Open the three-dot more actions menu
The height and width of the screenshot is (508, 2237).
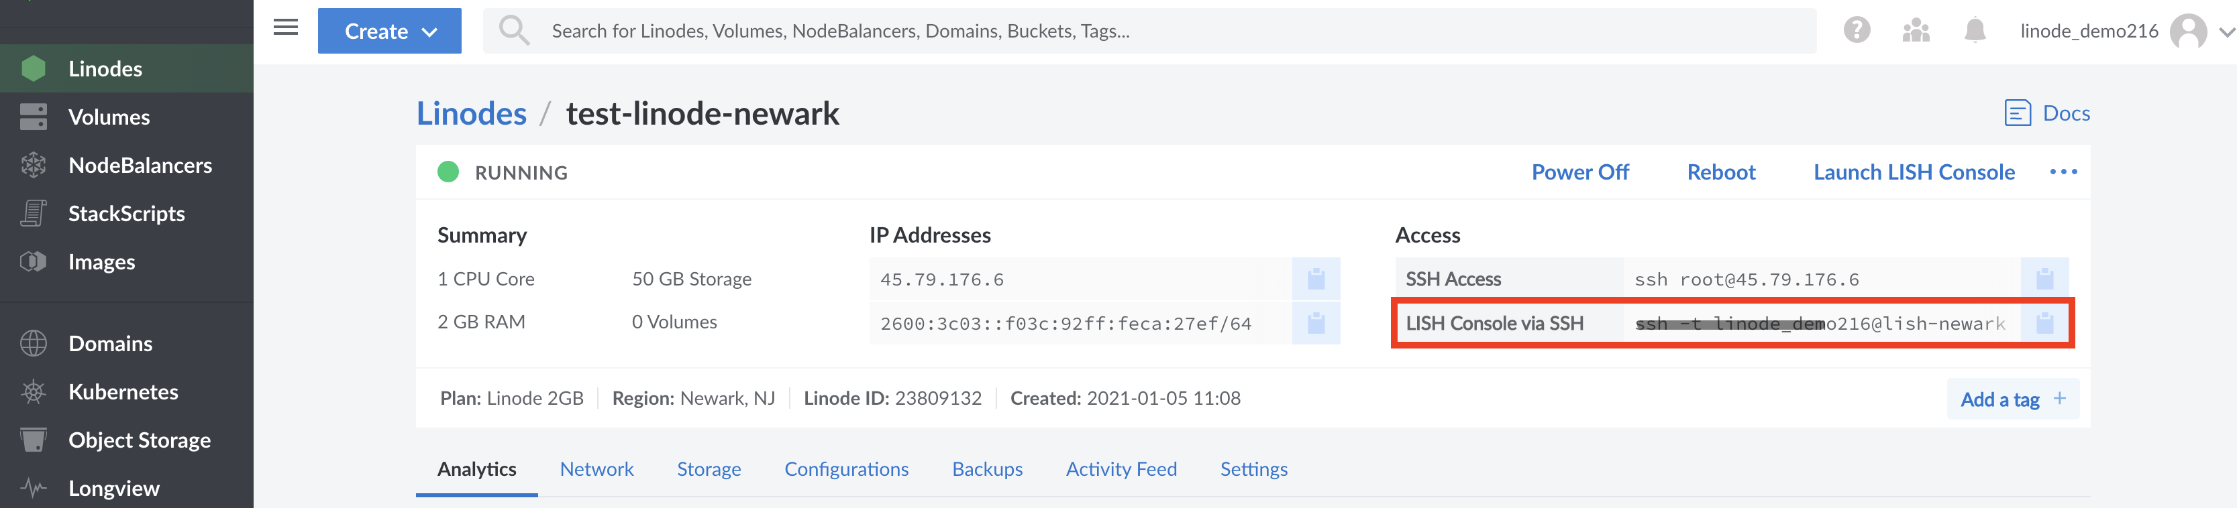tap(2063, 172)
